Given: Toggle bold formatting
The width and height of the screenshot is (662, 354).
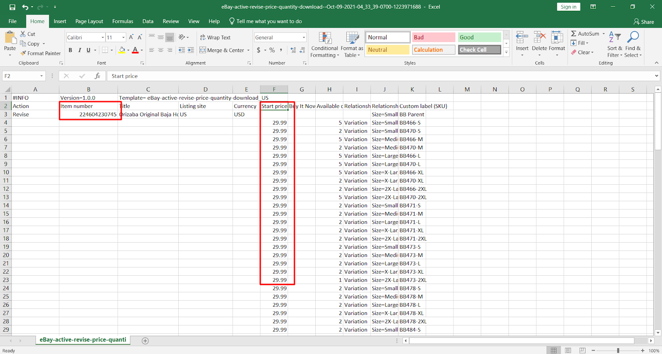Looking at the screenshot, I should pyautogui.click(x=70, y=50).
